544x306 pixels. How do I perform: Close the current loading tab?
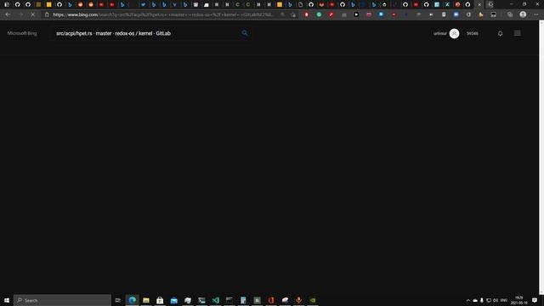click(x=479, y=4)
